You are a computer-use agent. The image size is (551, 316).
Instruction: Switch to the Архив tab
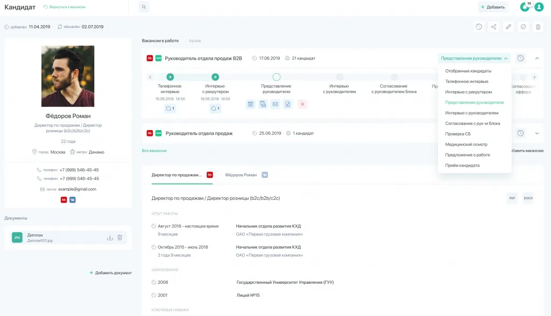pos(195,41)
